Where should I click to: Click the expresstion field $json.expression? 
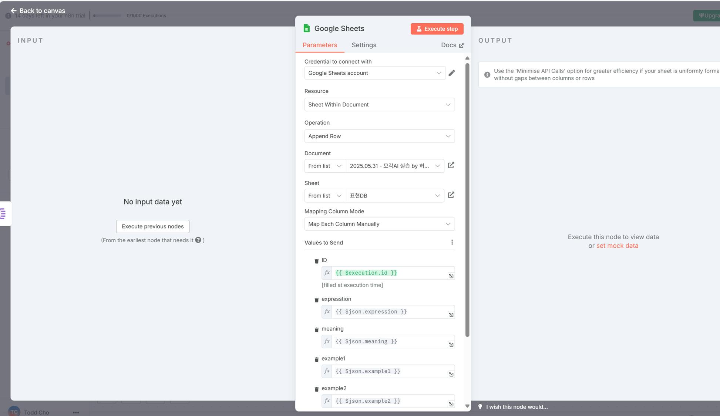tap(388, 312)
